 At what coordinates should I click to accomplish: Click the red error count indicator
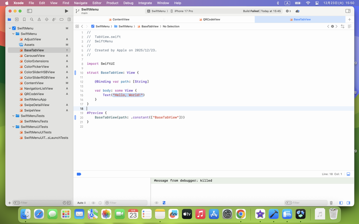click(x=288, y=11)
